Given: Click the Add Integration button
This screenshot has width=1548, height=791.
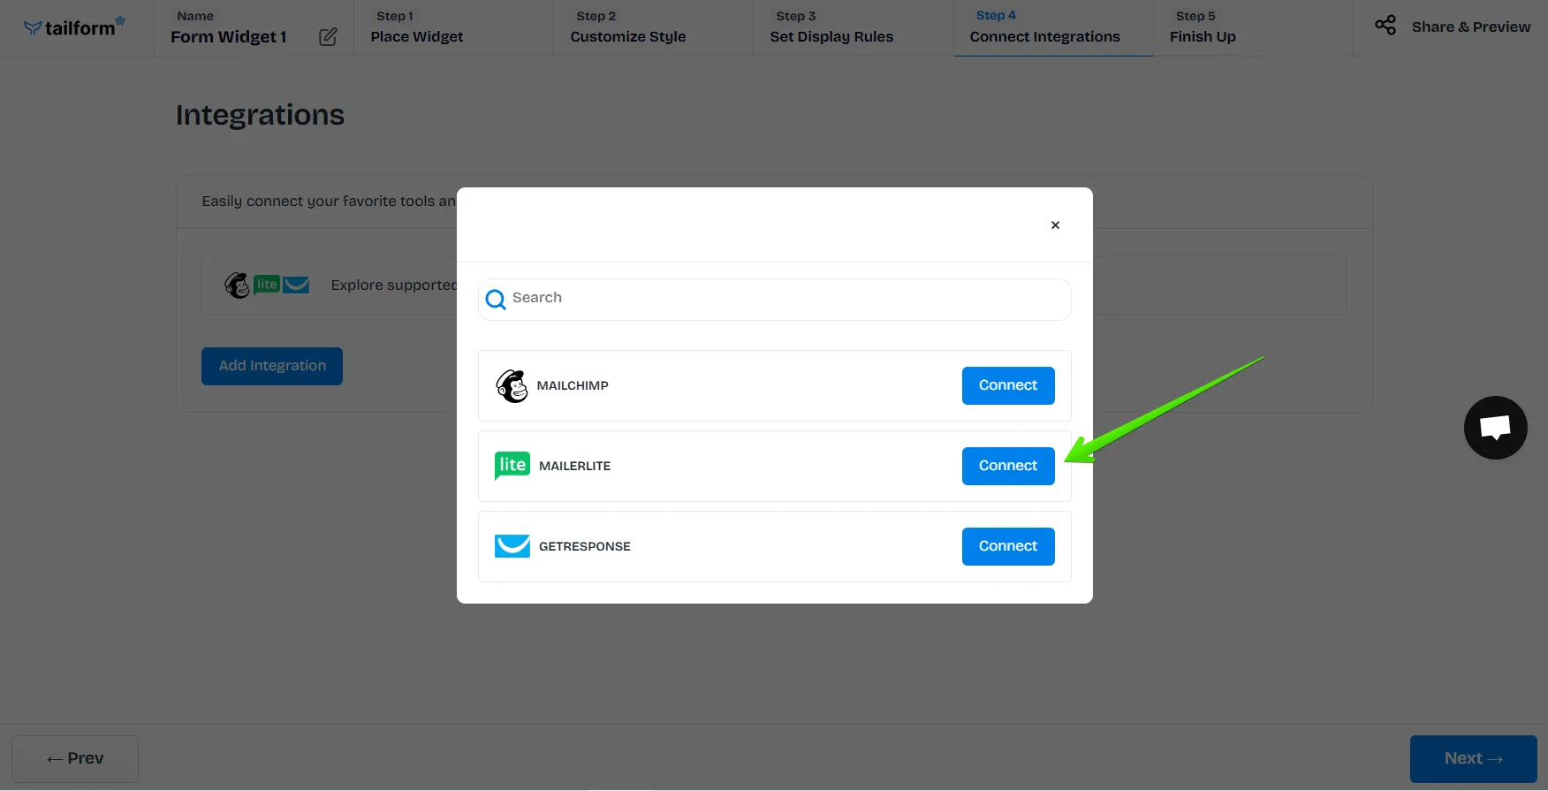Looking at the screenshot, I should click(x=272, y=366).
